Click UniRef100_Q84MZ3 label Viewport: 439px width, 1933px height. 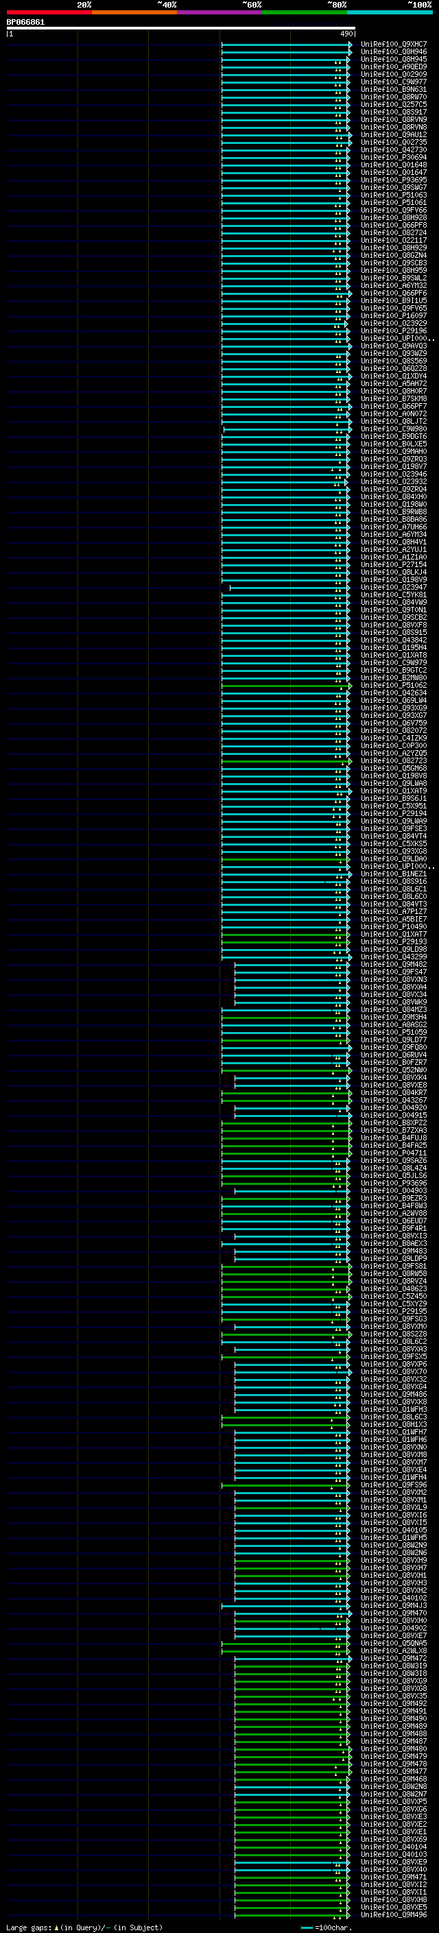pyautogui.click(x=394, y=1009)
